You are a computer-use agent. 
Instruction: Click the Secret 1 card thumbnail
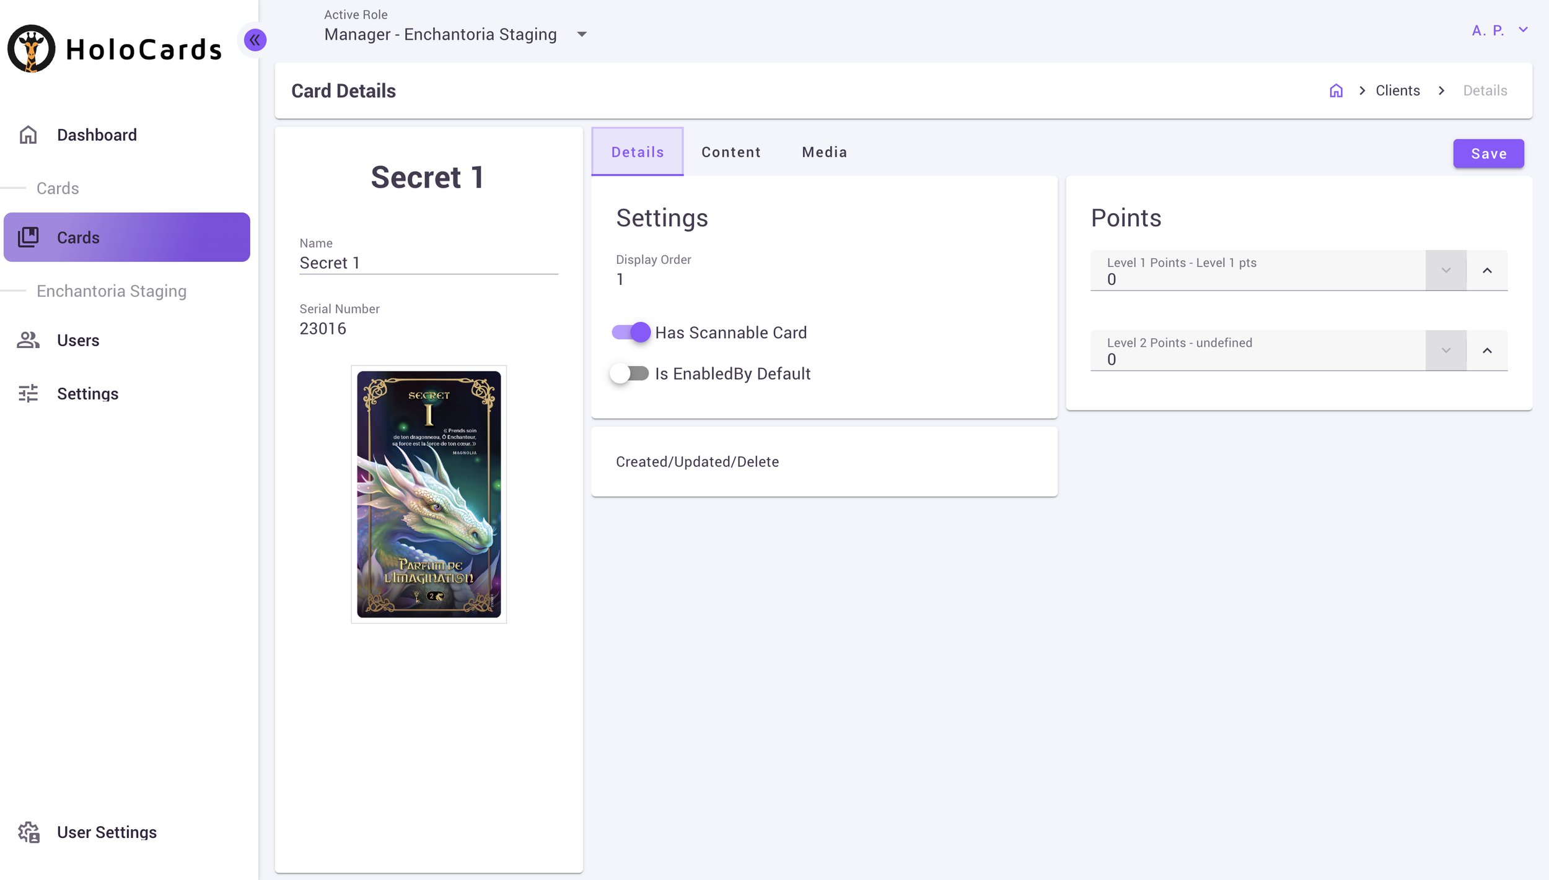[429, 494]
